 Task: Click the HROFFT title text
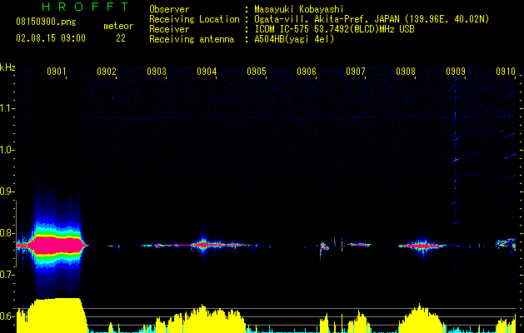(86, 7)
